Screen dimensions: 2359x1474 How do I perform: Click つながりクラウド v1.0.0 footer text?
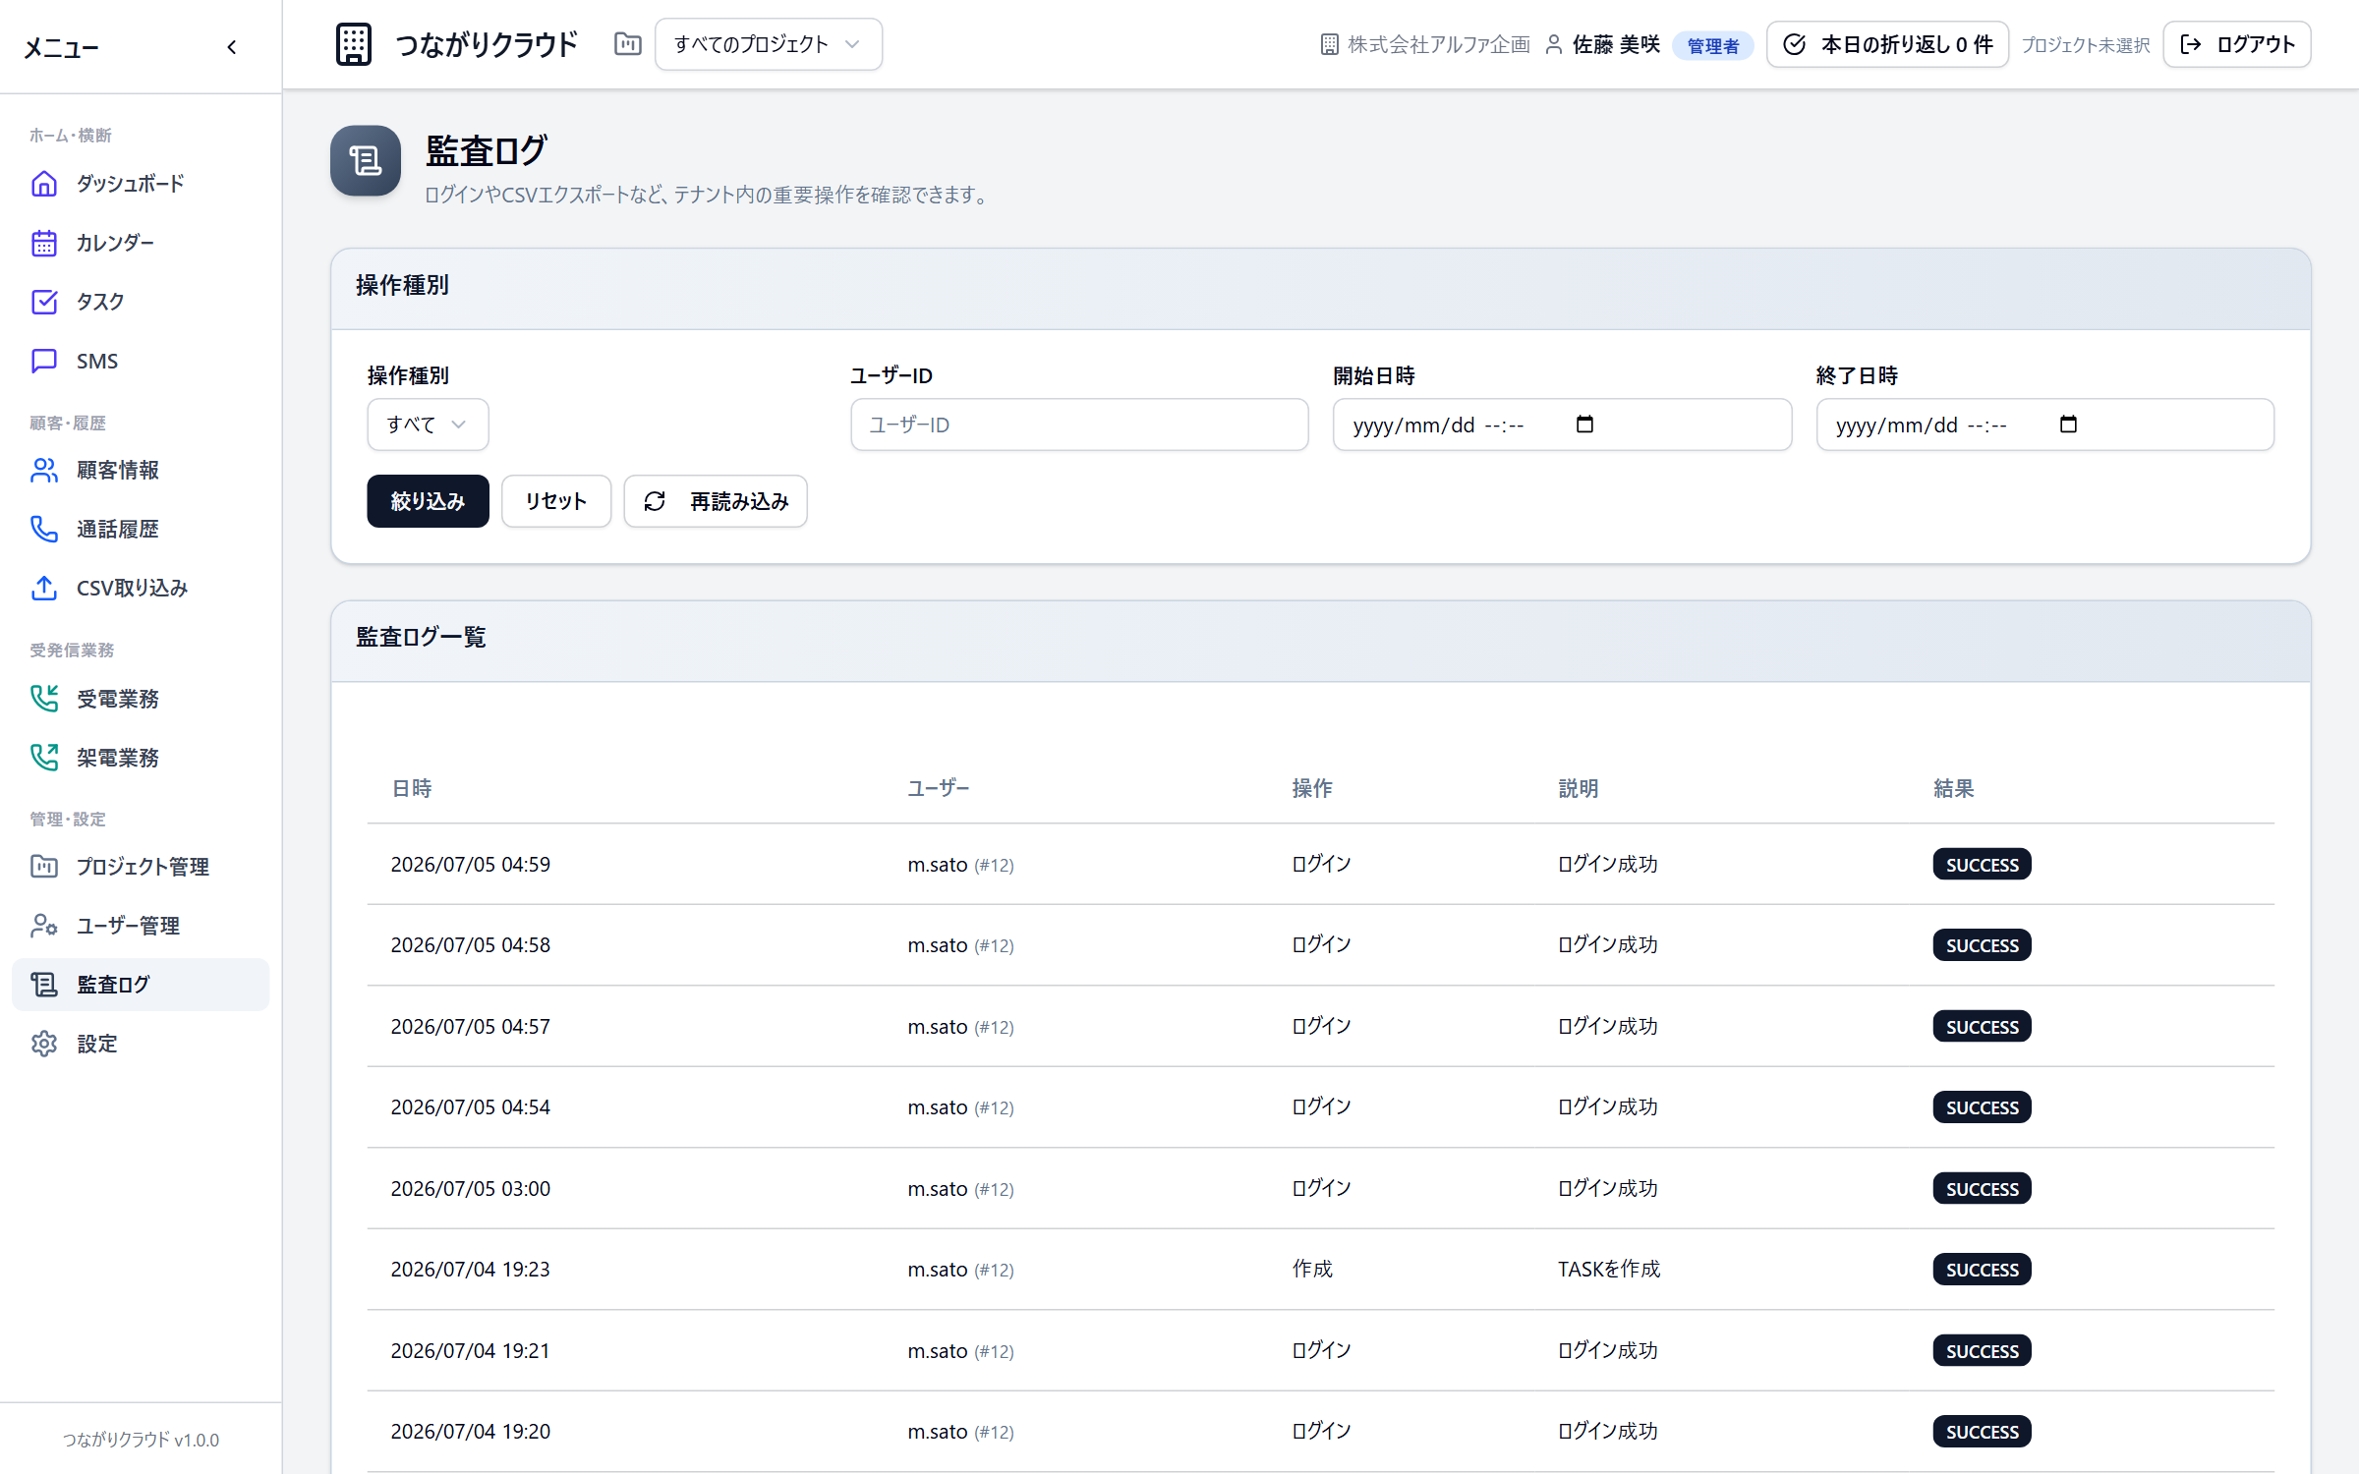[x=141, y=1440]
